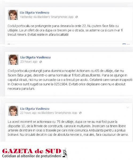
Task: Open Lia Olguta Vasilescu name above 22 hours ago
Action: click(x=35, y=109)
